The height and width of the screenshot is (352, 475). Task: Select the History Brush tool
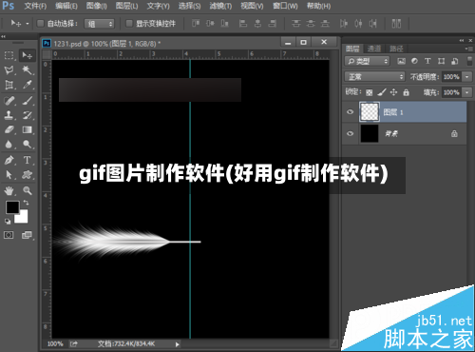(28, 115)
